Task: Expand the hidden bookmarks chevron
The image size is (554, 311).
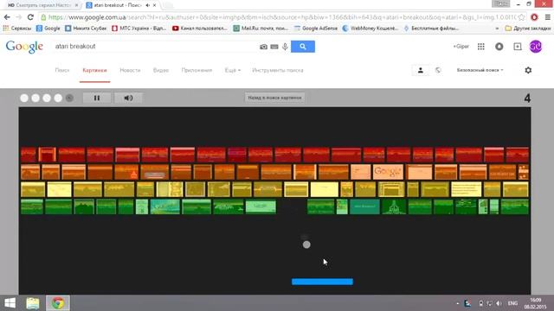Action: 497,29
